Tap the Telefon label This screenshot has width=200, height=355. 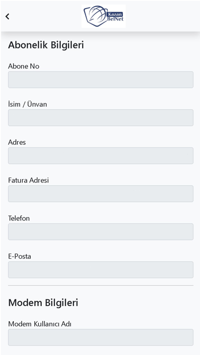tap(19, 218)
